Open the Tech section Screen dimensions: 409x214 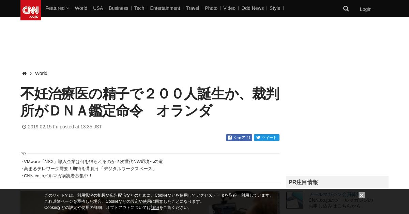tap(139, 8)
